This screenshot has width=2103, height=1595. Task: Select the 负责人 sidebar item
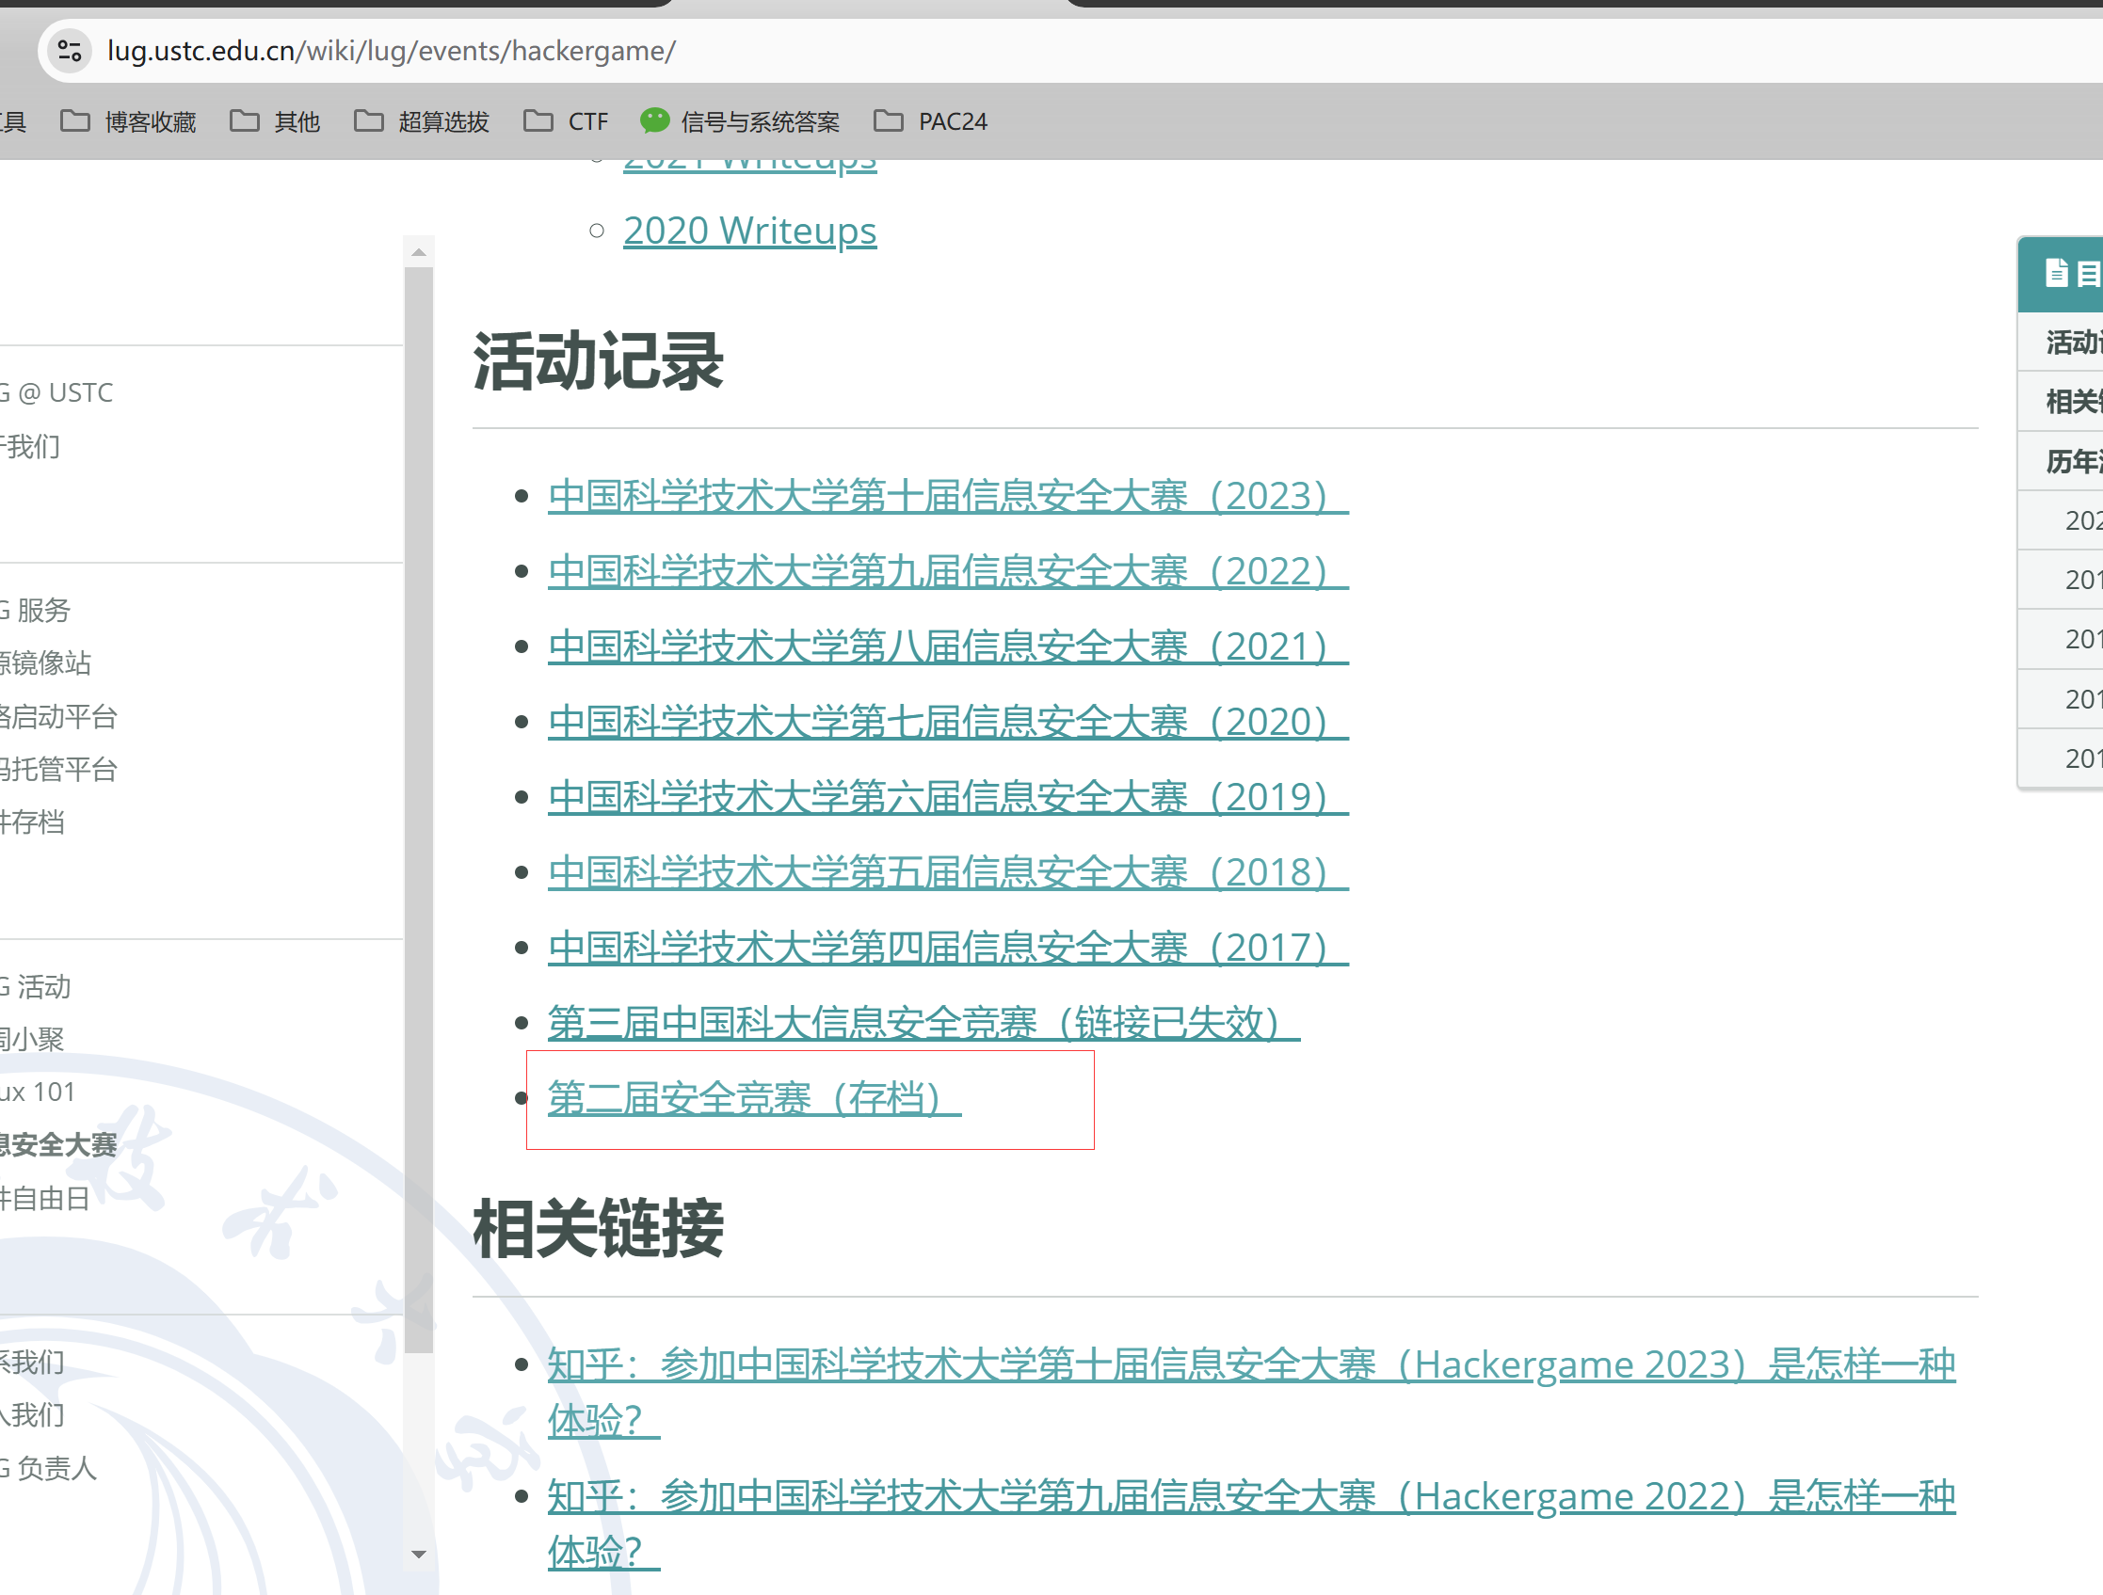pyautogui.click(x=50, y=1469)
